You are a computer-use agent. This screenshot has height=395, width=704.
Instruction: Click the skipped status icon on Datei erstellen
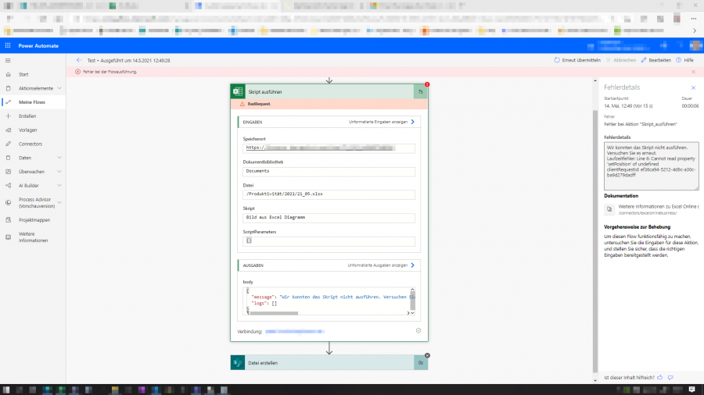[427, 356]
